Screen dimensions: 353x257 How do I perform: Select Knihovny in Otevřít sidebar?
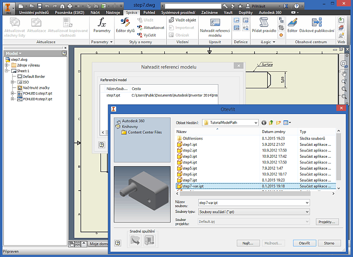tap(127, 126)
